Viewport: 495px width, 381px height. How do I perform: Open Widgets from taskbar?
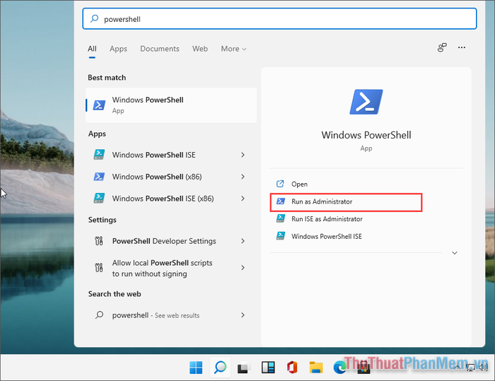tap(268, 368)
